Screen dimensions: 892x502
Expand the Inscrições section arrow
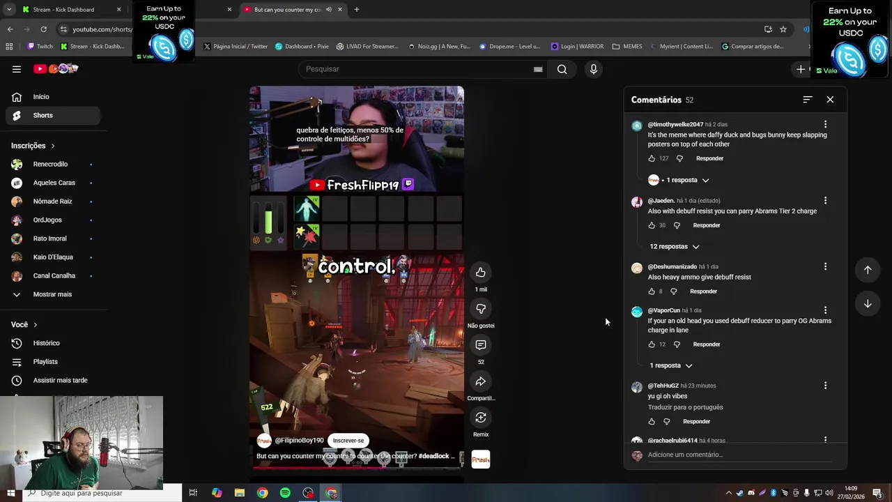(53, 146)
